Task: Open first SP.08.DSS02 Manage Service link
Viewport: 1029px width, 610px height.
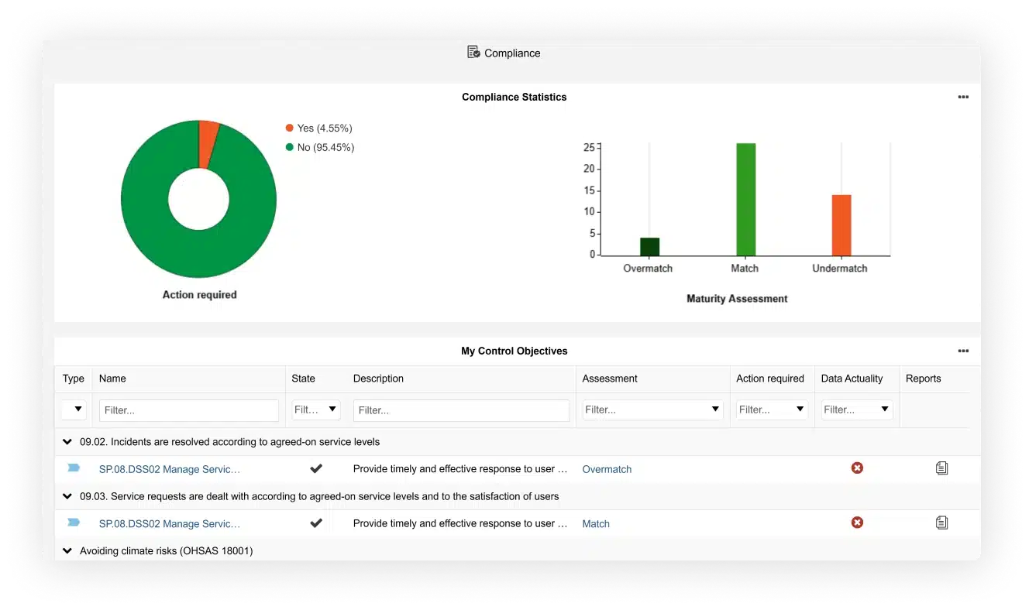Action: (170, 469)
